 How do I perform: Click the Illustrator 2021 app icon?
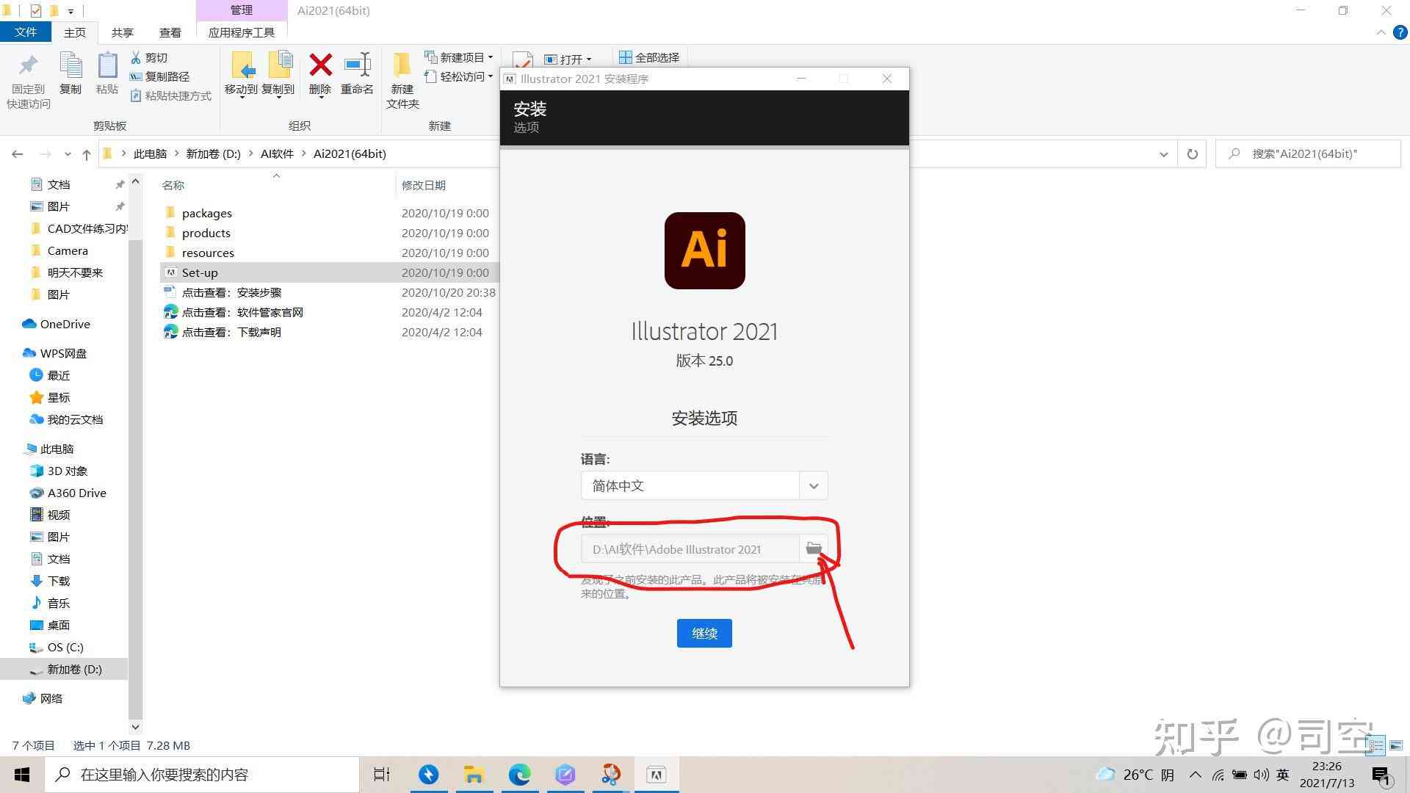coord(705,251)
